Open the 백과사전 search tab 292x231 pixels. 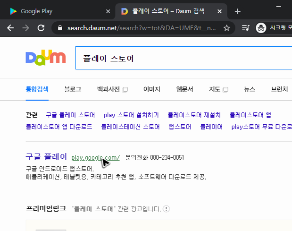(x=108, y=89)
